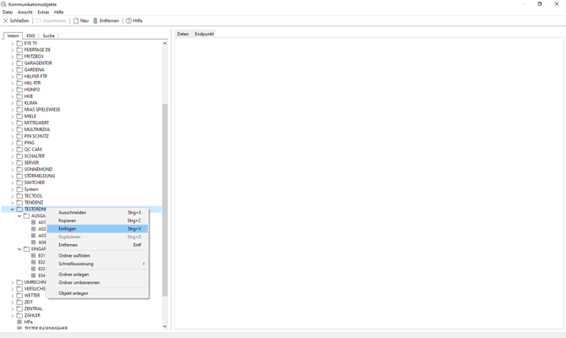The image size is (566, 338).
Task: Click the tree scrollbar up arrow
Action: pos(165,43)
